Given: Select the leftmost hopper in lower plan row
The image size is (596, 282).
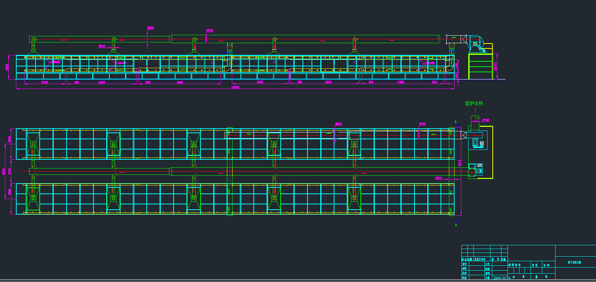Looking at the screenshot, I should [x=33, y=198].
